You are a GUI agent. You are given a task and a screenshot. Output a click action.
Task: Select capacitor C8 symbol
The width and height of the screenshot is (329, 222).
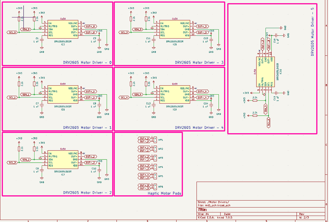(99, 105)
